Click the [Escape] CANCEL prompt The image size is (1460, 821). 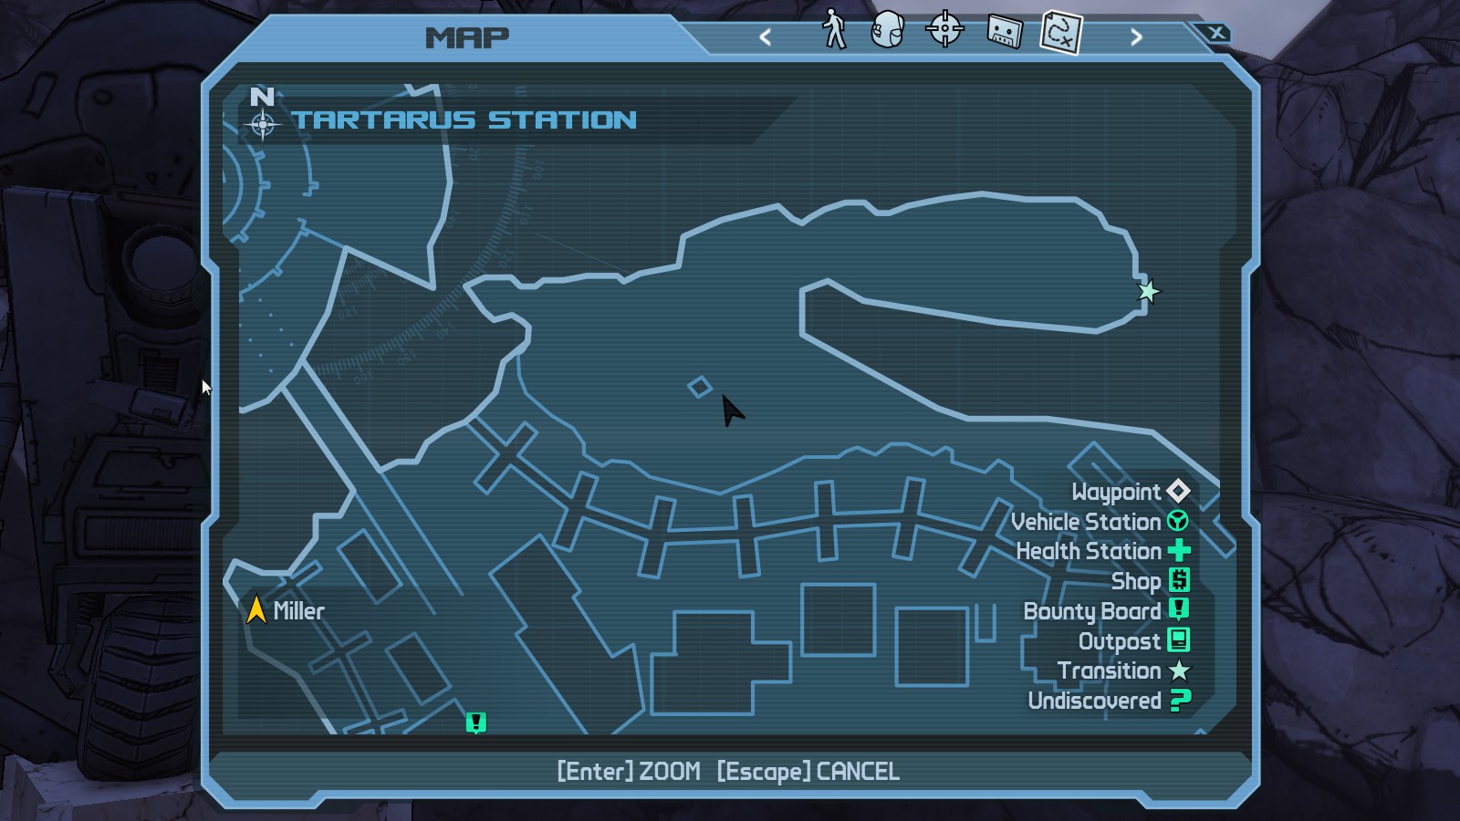tap(808, 772)
